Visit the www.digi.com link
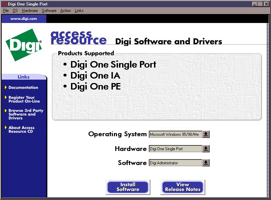Image resolution: width=271 pixels, height=200 pixels. pos(24,19)
